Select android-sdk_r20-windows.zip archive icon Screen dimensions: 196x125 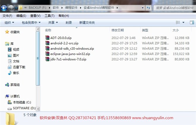pyautogui.click(x=47, y=48)
